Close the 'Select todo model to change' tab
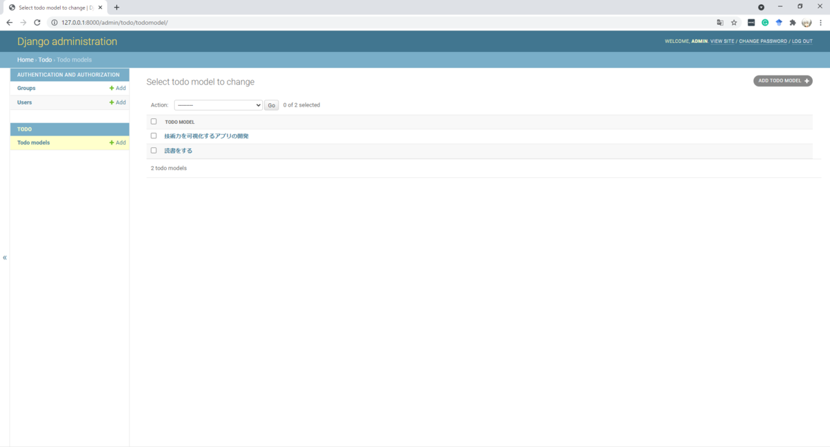This screenshot has width=830, height=447. (x=100, y=8)
